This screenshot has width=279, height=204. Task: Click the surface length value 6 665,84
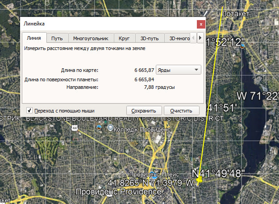click(144, 79)
